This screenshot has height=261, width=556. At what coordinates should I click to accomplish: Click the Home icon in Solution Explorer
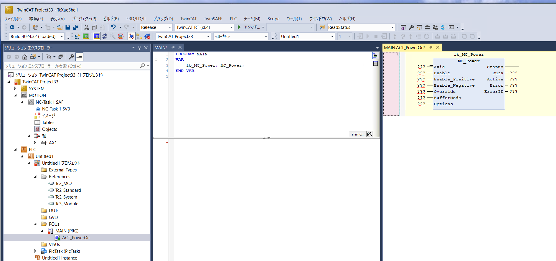(25, 57)
